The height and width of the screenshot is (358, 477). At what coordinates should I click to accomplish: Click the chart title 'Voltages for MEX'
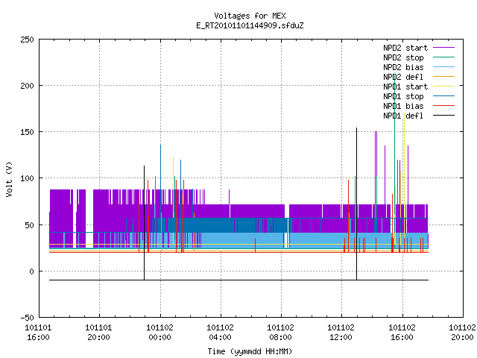click(250, 16)
